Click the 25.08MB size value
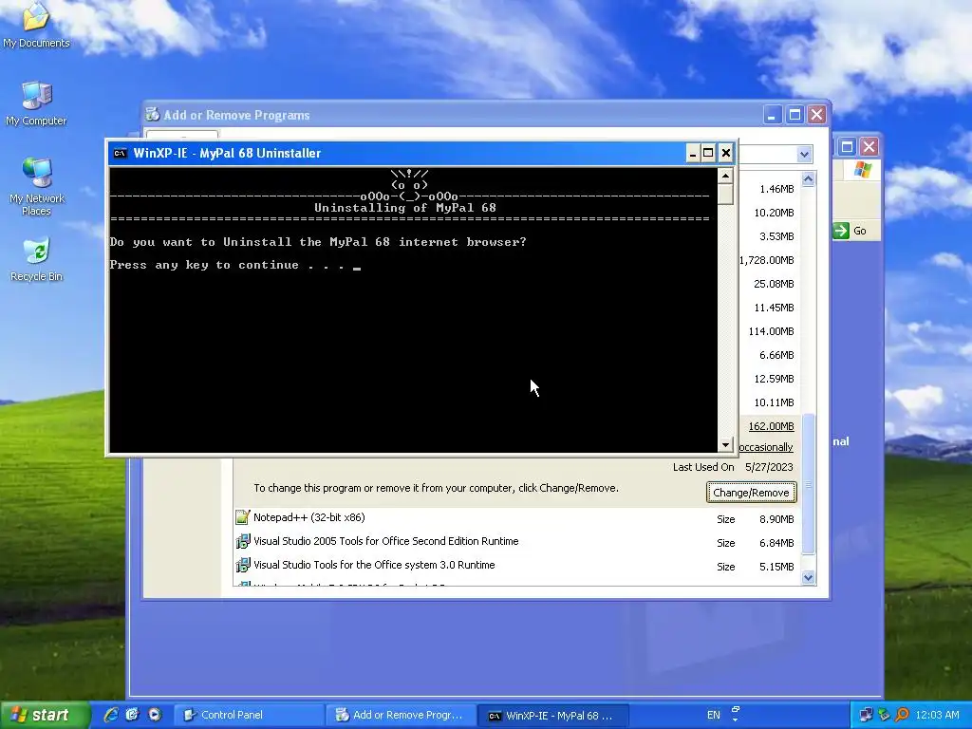 point(774,283)
